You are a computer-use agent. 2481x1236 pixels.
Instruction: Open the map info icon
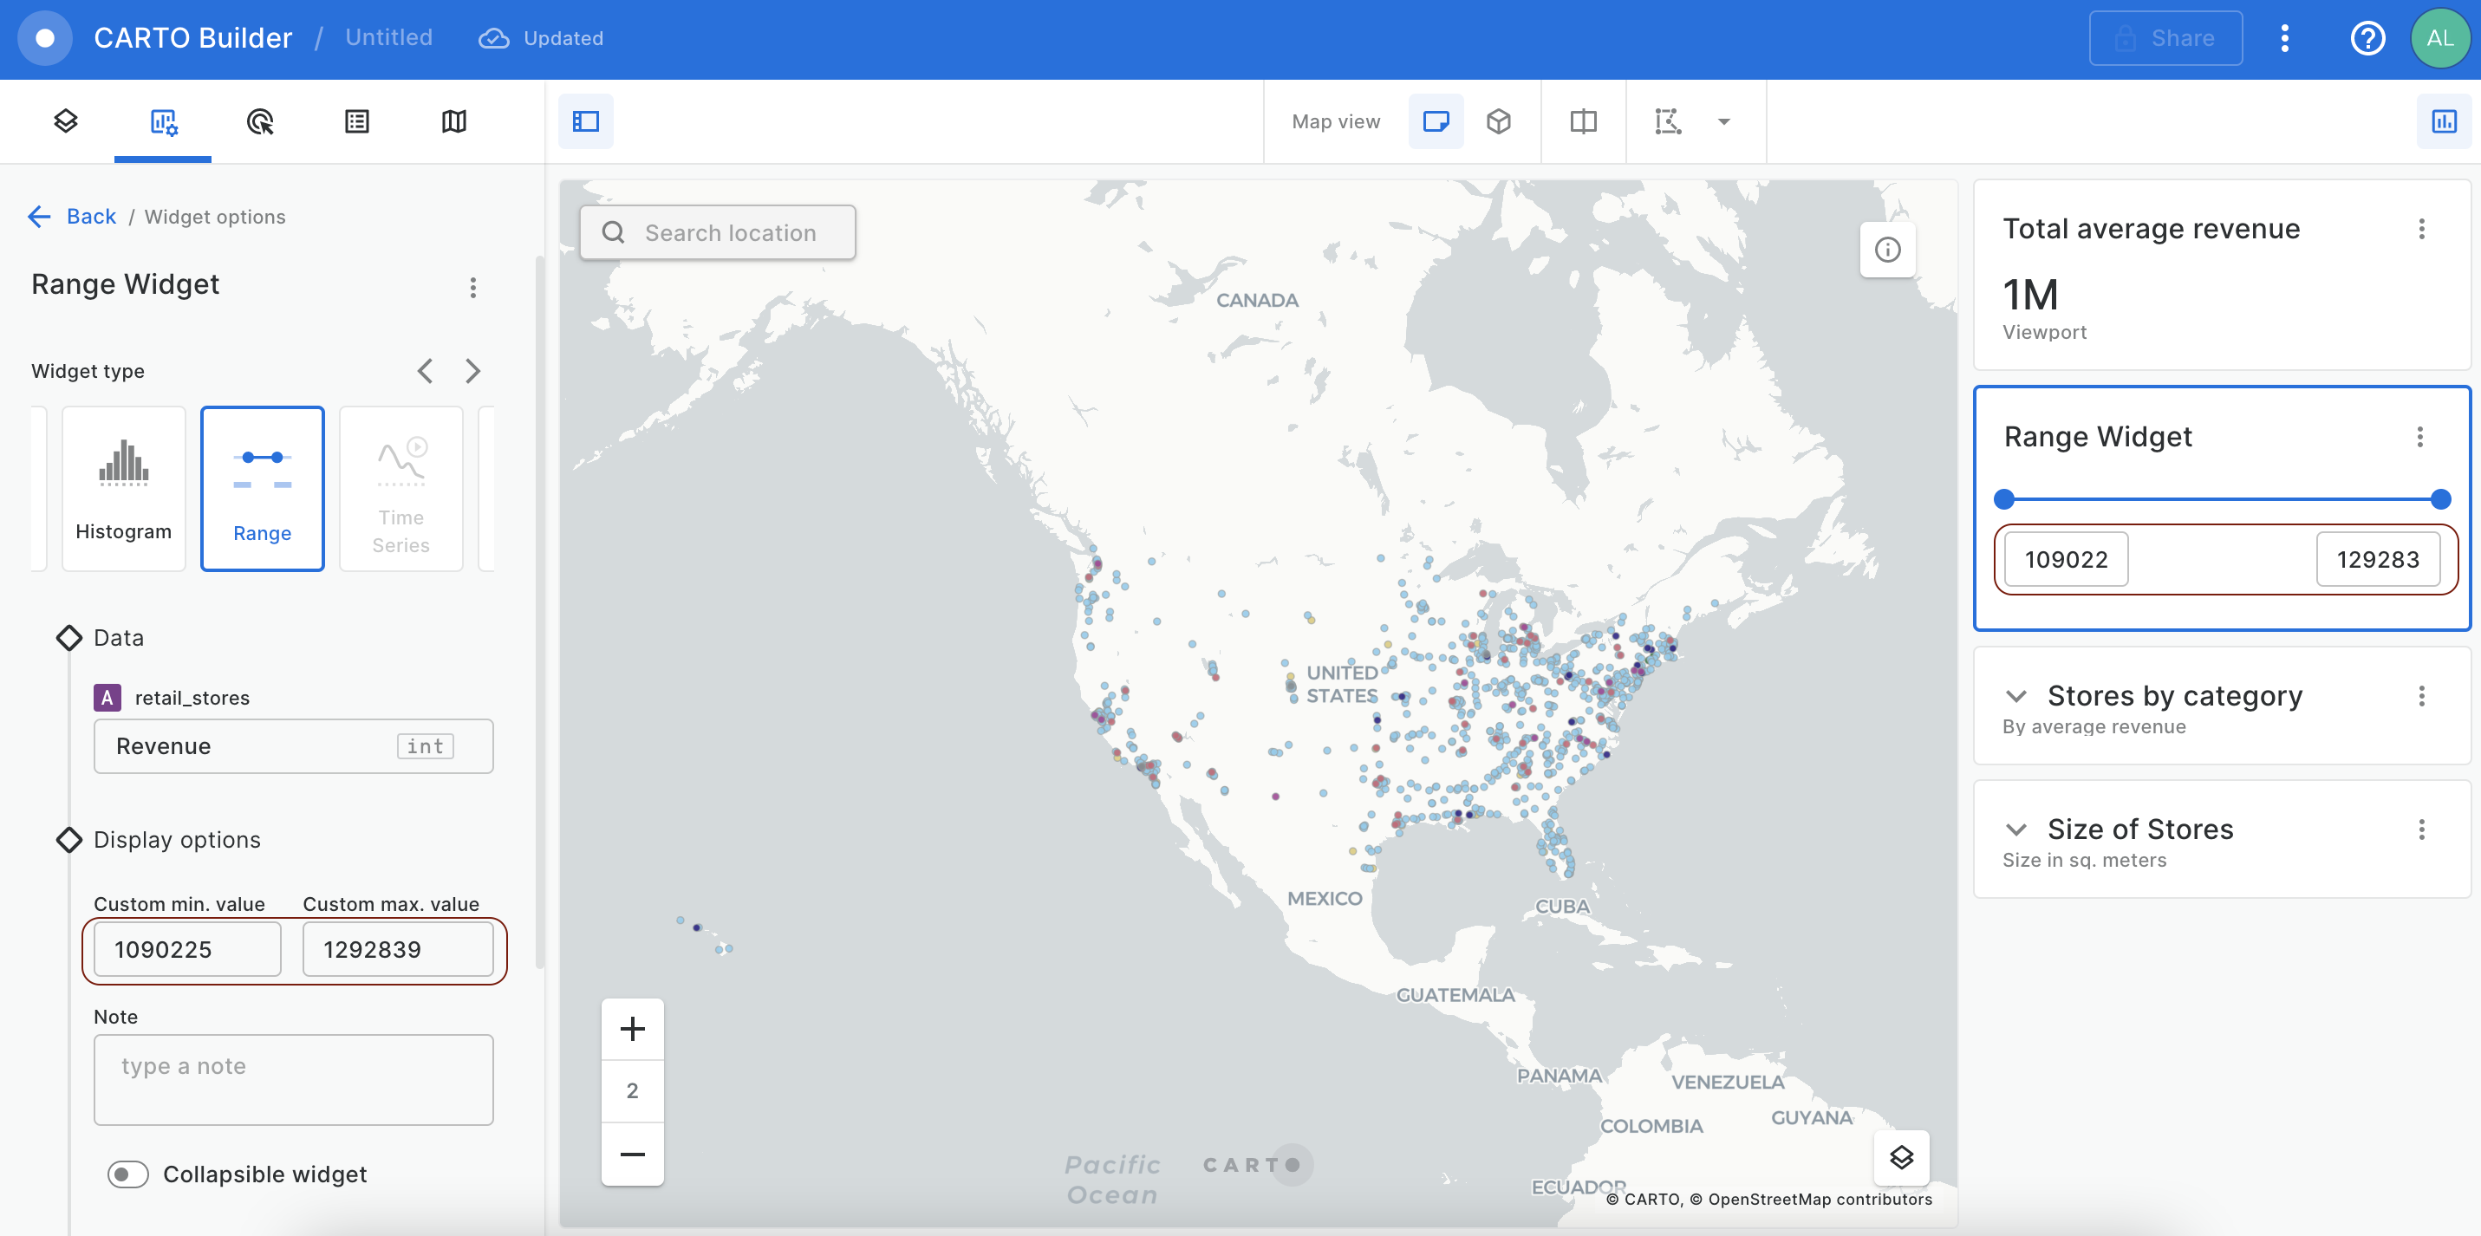click(1888, 250)
